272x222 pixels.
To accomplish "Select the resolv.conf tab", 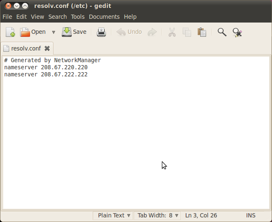I will (26, 48).
